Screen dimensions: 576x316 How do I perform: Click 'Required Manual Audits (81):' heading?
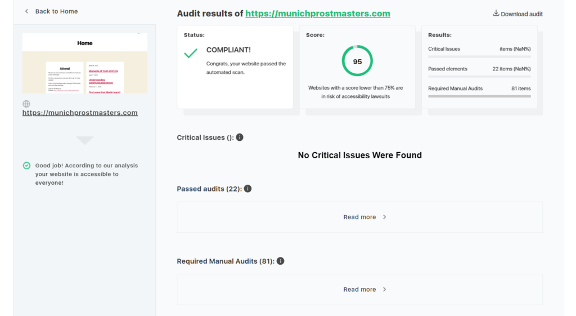[x=226, y=261]
